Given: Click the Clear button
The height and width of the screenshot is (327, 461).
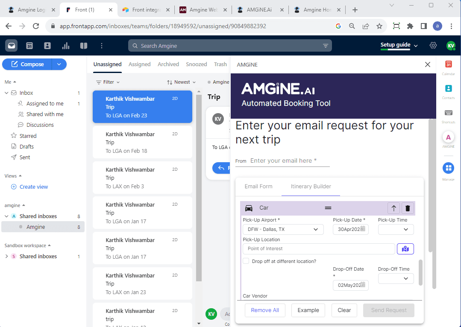Looking at the screenshot, I should point(344,310).
